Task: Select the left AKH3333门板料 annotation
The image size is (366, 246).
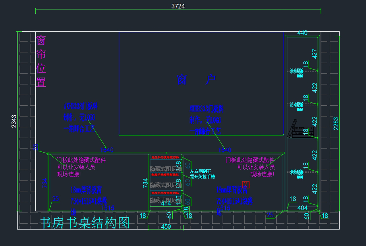Action: [81, 117]
